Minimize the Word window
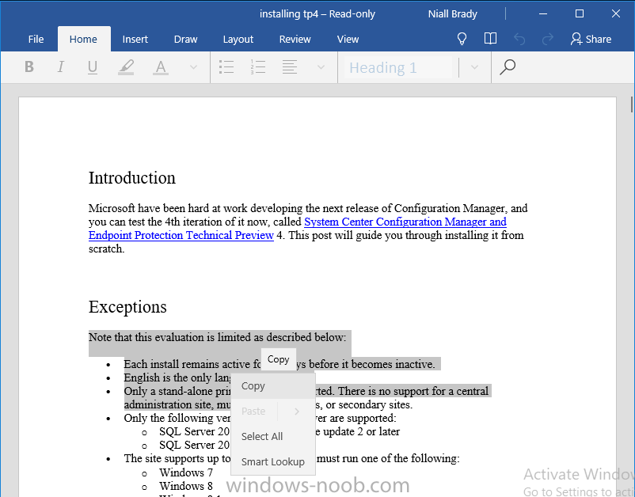The image size is (635, 497). pyautogui.click(x=543, y=13)
